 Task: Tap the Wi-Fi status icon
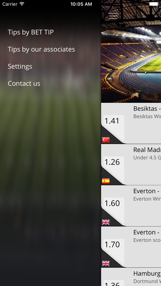22,4
